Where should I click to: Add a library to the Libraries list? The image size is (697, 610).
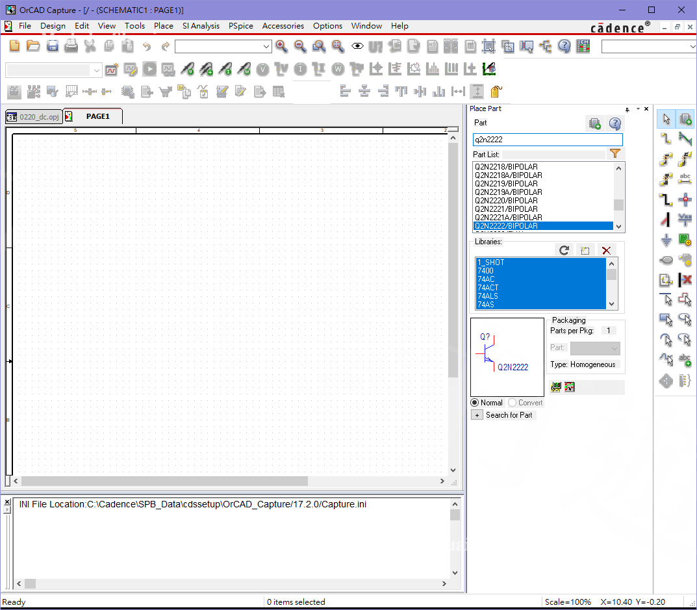point(585,250)
